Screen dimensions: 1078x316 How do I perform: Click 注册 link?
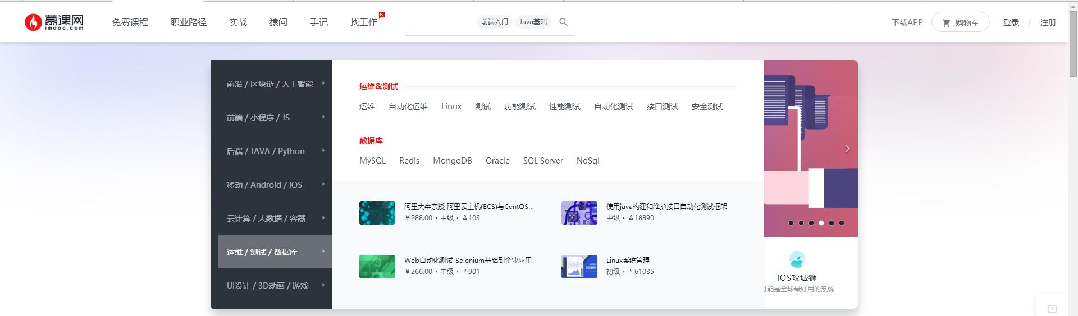(x=1048, y=22)
